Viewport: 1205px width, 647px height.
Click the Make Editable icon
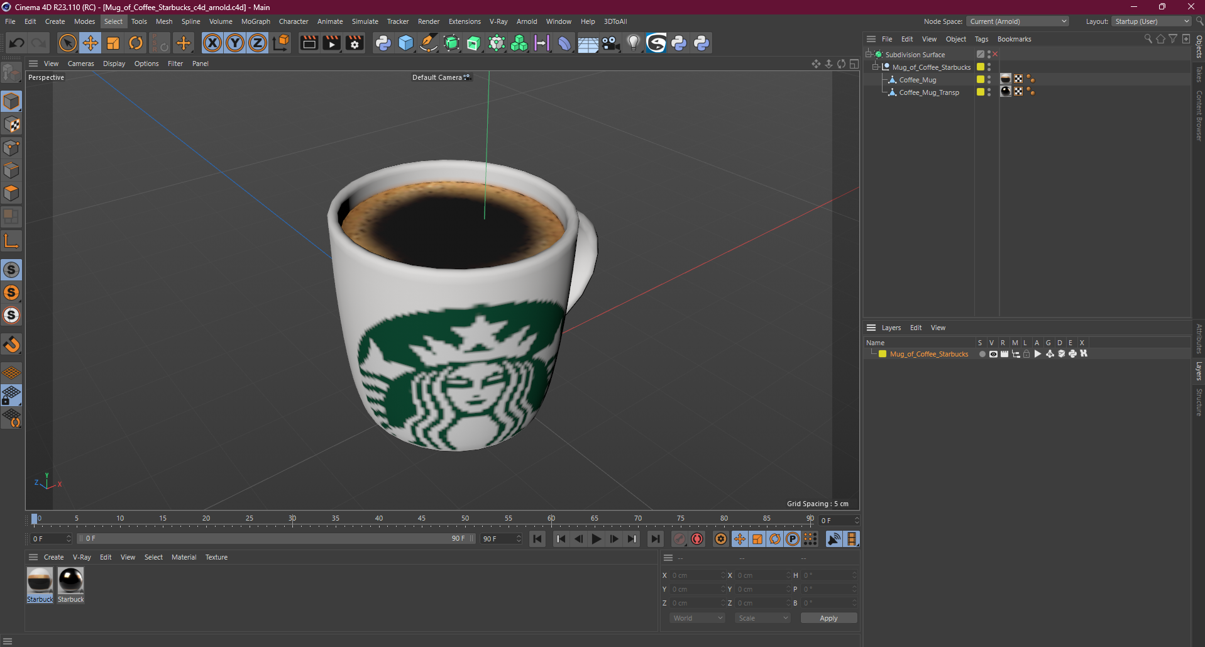[11, 74]
